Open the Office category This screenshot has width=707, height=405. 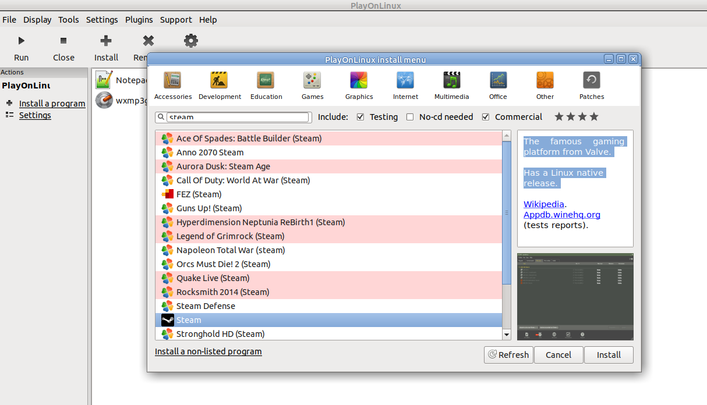498,85
